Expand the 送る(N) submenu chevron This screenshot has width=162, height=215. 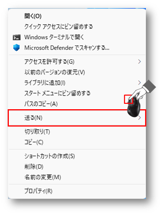(x=139, y=118)
